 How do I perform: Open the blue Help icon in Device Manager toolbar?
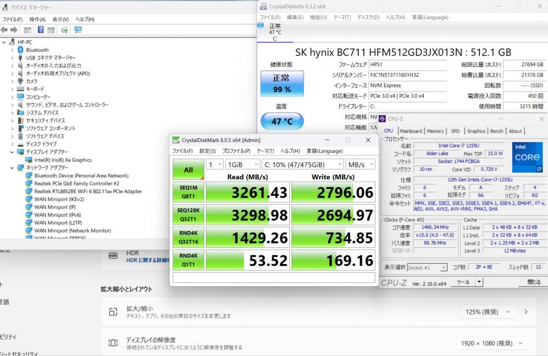pos(41,30)
